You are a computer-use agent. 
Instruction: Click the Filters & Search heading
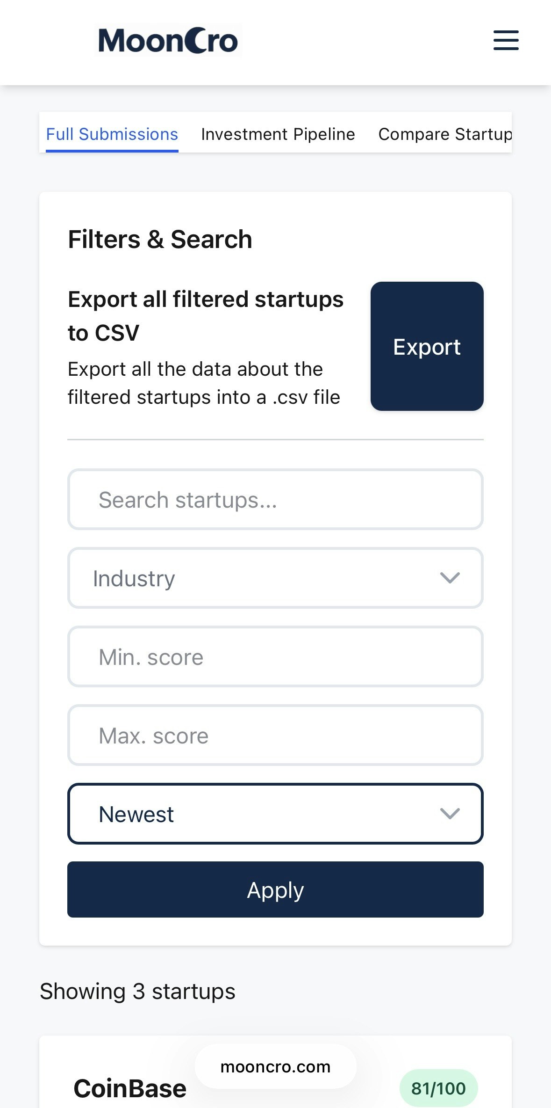(x=160, y=239)
